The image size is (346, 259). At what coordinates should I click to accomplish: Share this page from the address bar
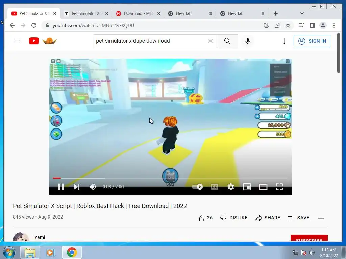(277, 25)
